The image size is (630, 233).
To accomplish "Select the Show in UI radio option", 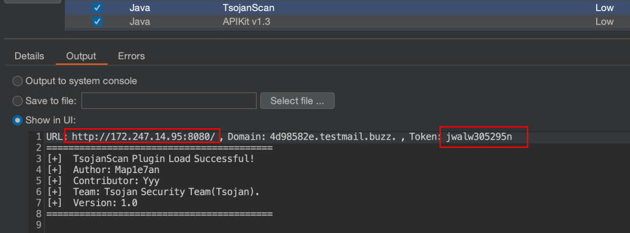I will 17,121.
